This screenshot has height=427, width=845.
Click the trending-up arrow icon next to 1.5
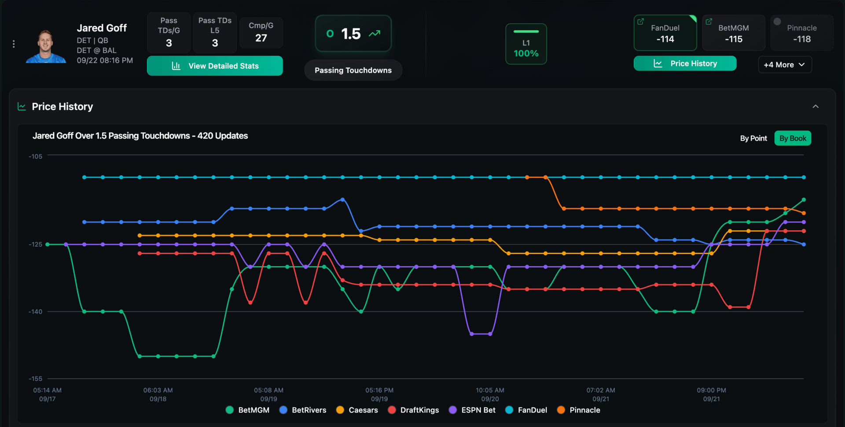click(375, 33)
